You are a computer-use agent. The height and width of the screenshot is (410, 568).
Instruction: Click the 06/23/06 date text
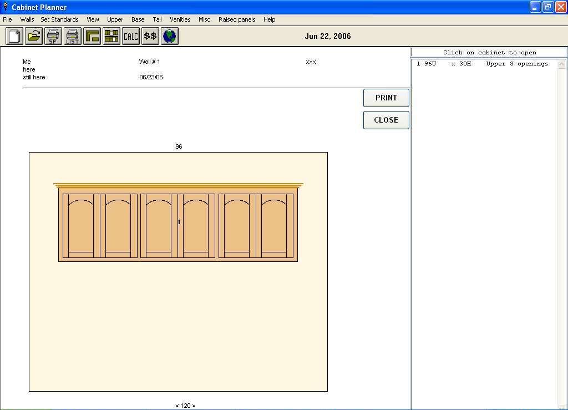tap(151, 77)
